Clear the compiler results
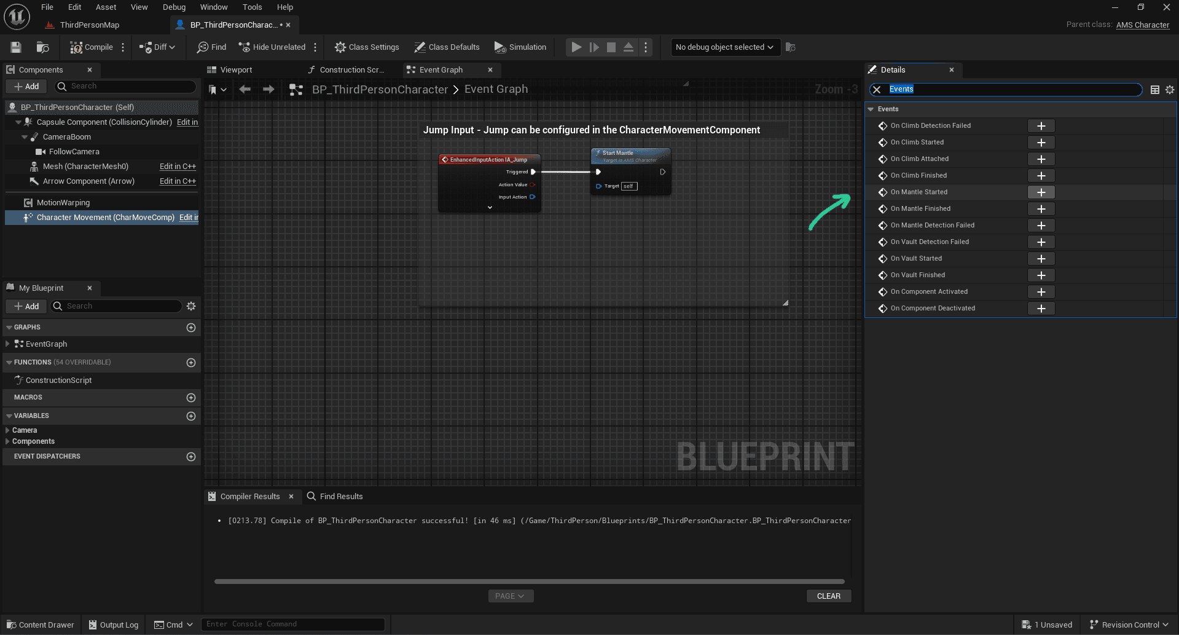This screenshot has width=1179, height=635. (829, 596)
